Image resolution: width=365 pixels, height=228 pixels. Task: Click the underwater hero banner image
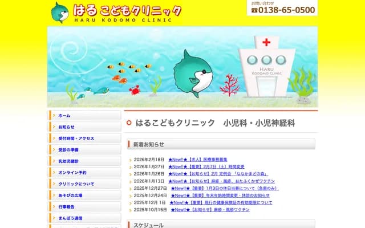click(x=182, y=67)
